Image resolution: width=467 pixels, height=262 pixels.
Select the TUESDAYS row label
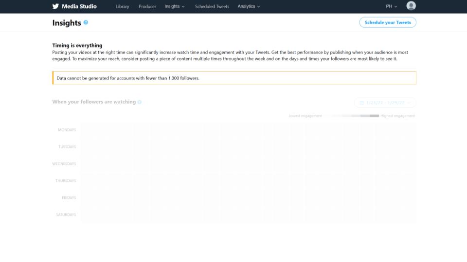pos(67,147)
